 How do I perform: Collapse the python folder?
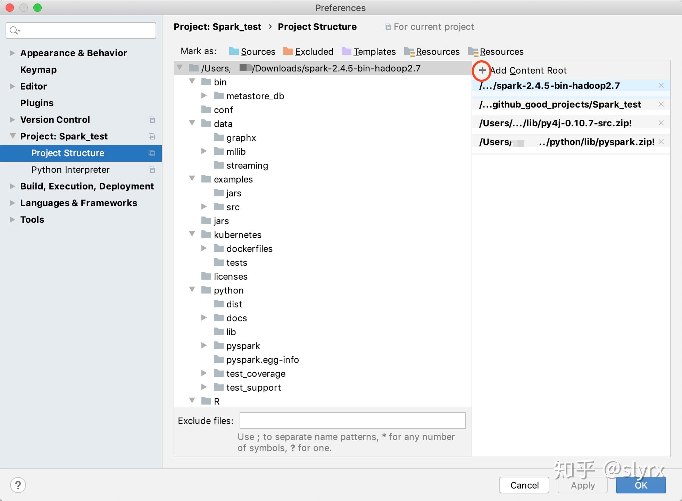click(x=192, y=289)
